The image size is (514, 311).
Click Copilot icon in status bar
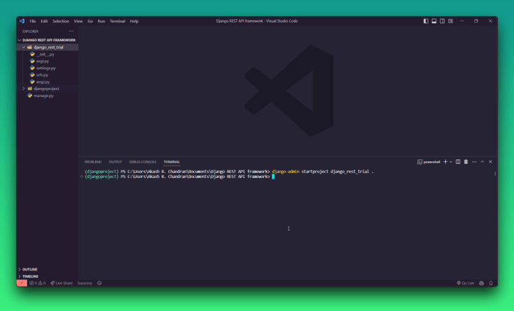pos(481,283)
